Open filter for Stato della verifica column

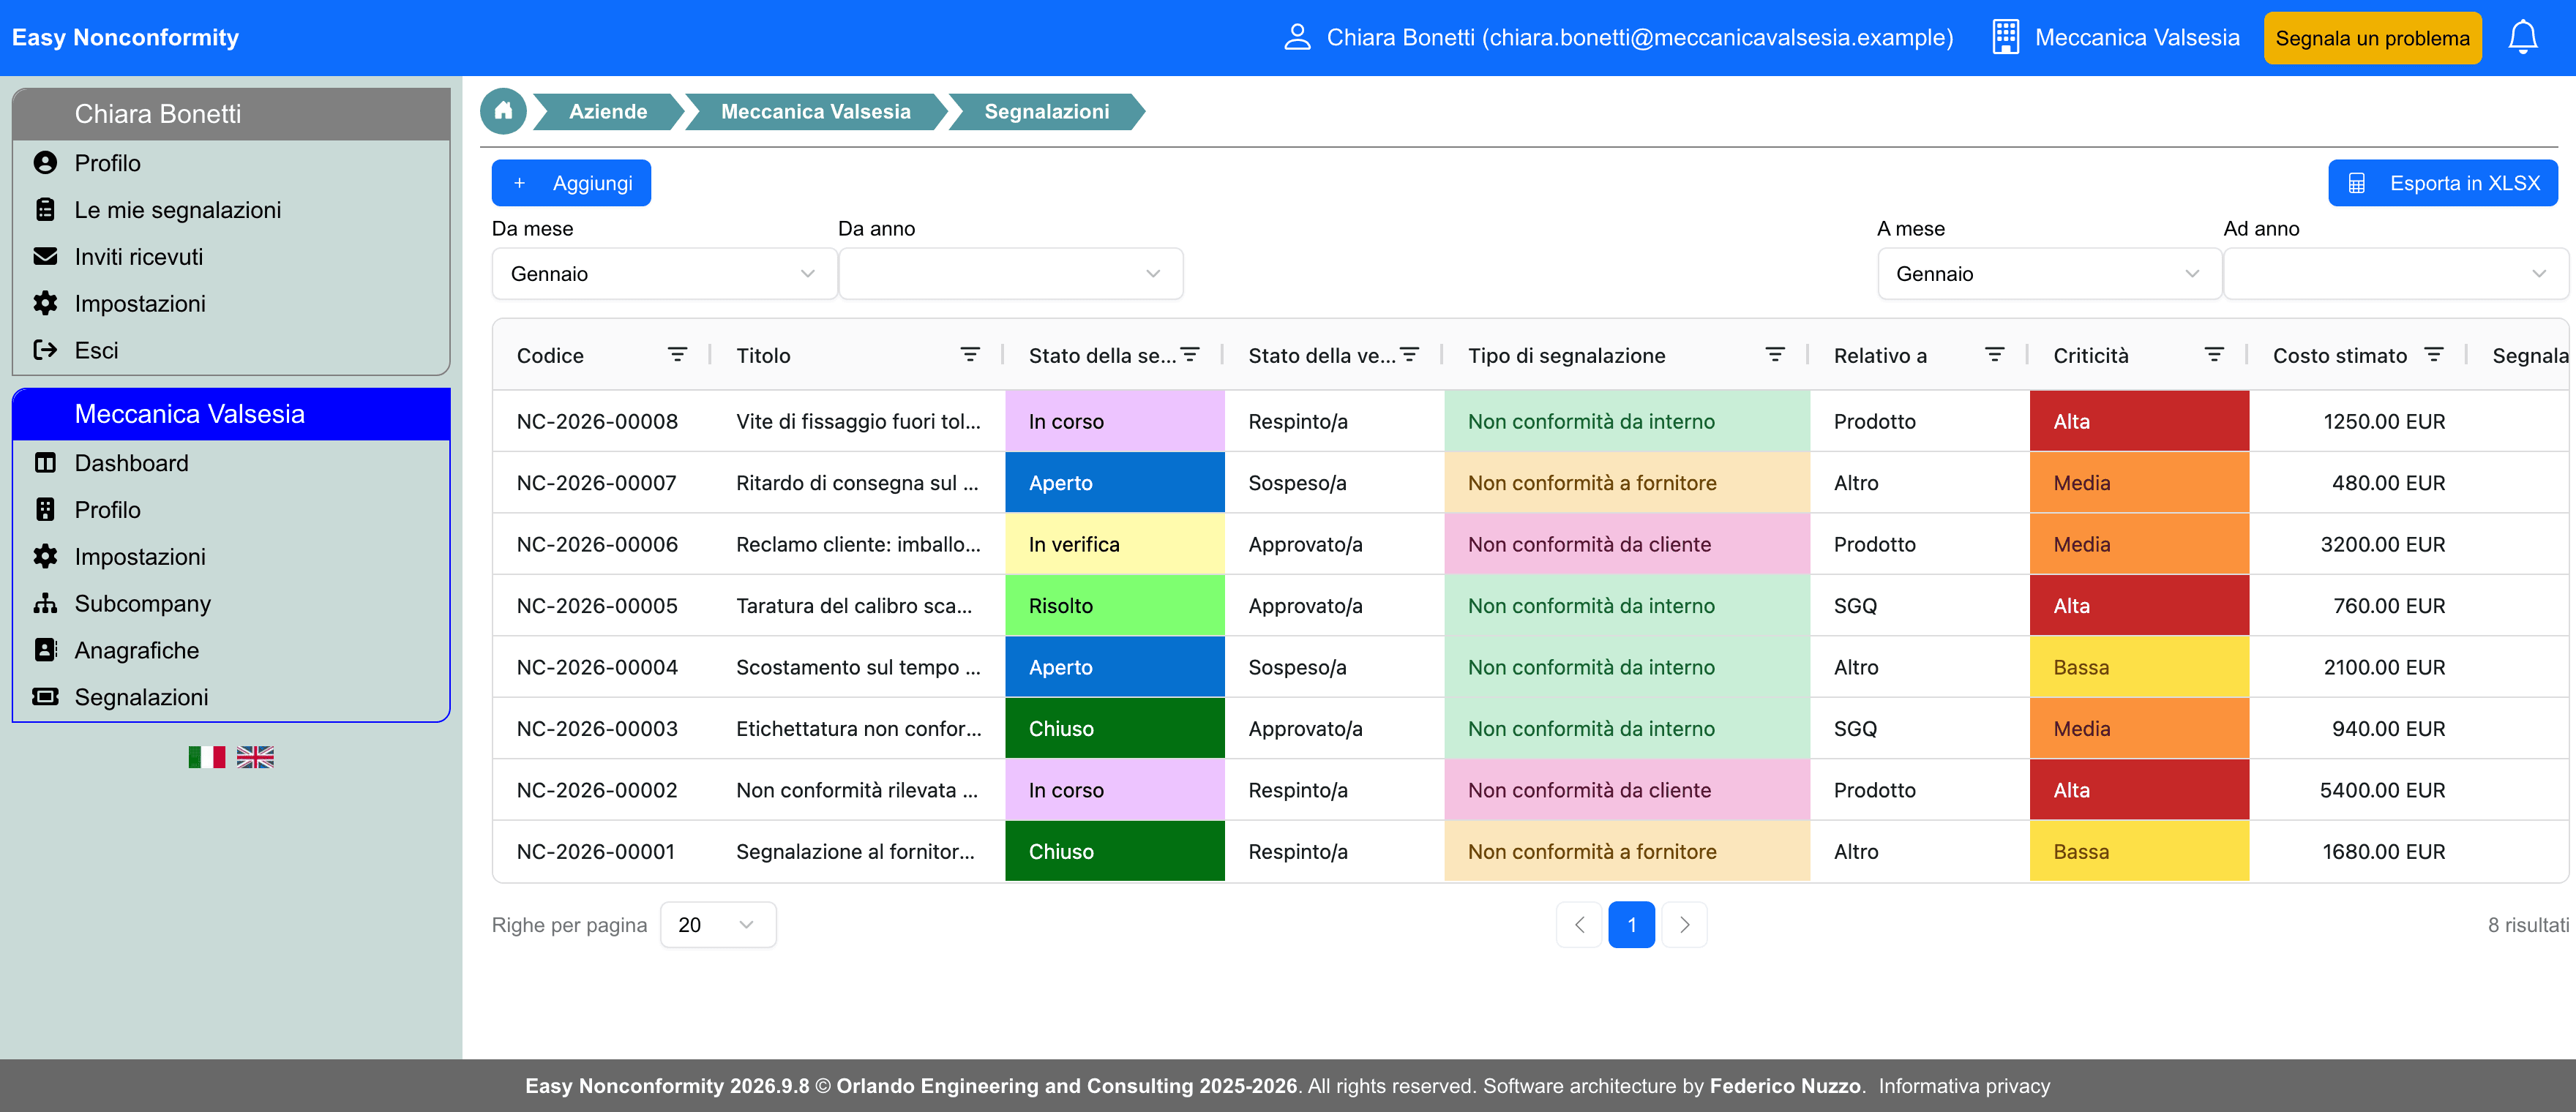(x=1409, y=355)
